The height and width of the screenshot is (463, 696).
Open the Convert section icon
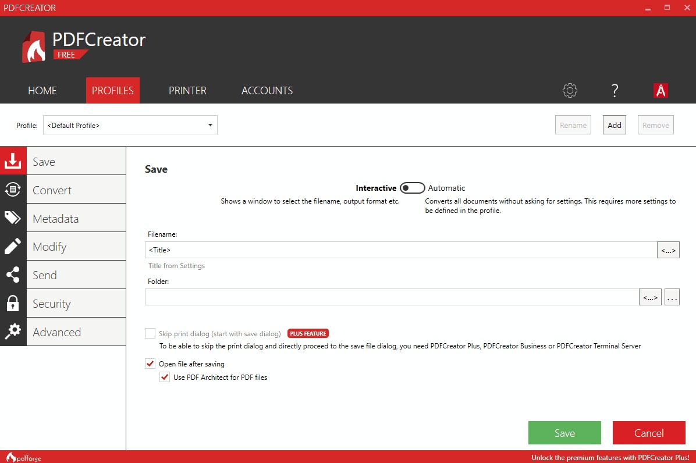13,189
